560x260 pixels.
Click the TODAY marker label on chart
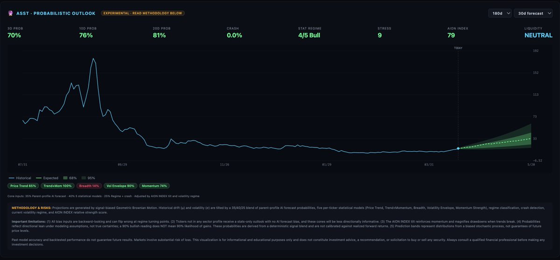(458, 48)
